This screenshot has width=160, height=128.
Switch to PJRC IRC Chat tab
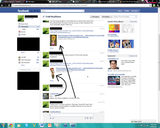coord(60,2)
